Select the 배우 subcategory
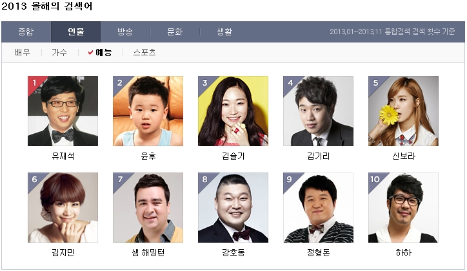The image size is (467, 271). (x=23, y=53)
